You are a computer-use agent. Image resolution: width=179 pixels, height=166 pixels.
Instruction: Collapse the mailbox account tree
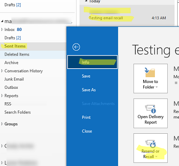tap(2, 22)
